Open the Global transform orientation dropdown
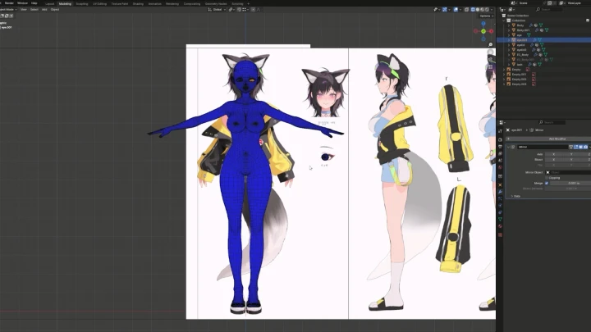The image size is (591, 332). pyautogui.click(x=217, y=9)
